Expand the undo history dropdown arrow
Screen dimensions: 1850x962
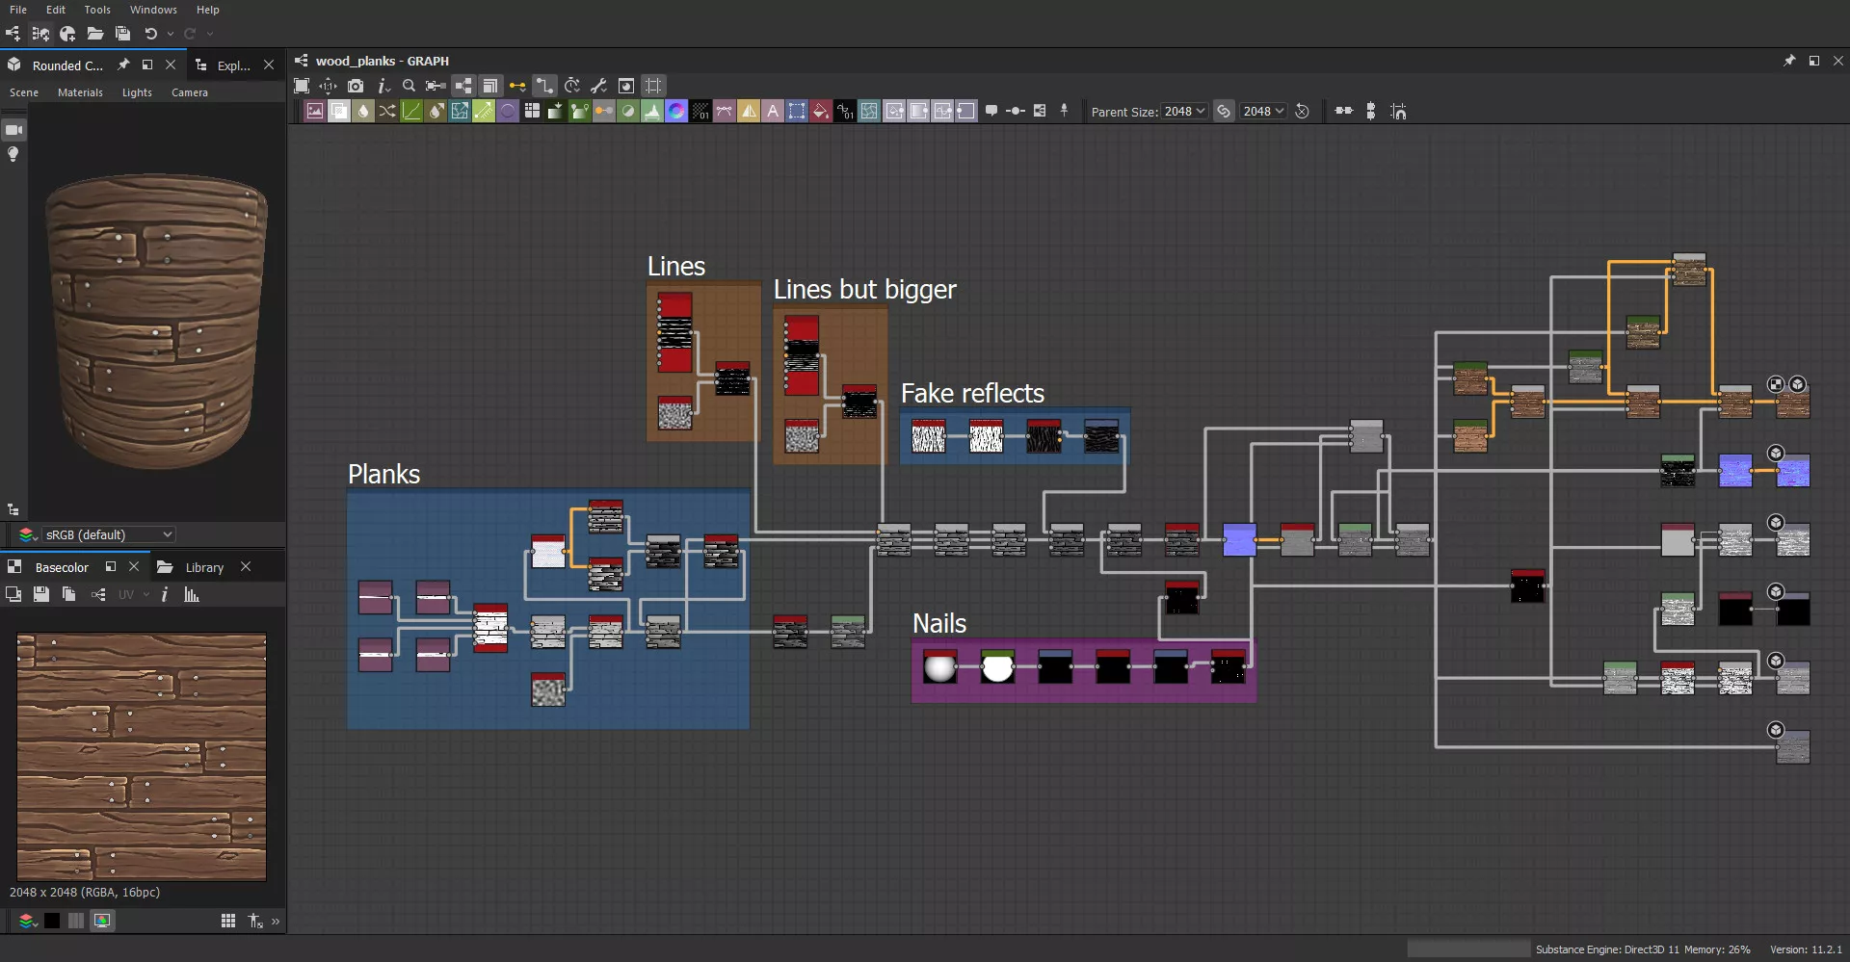(x=171, y=34)
